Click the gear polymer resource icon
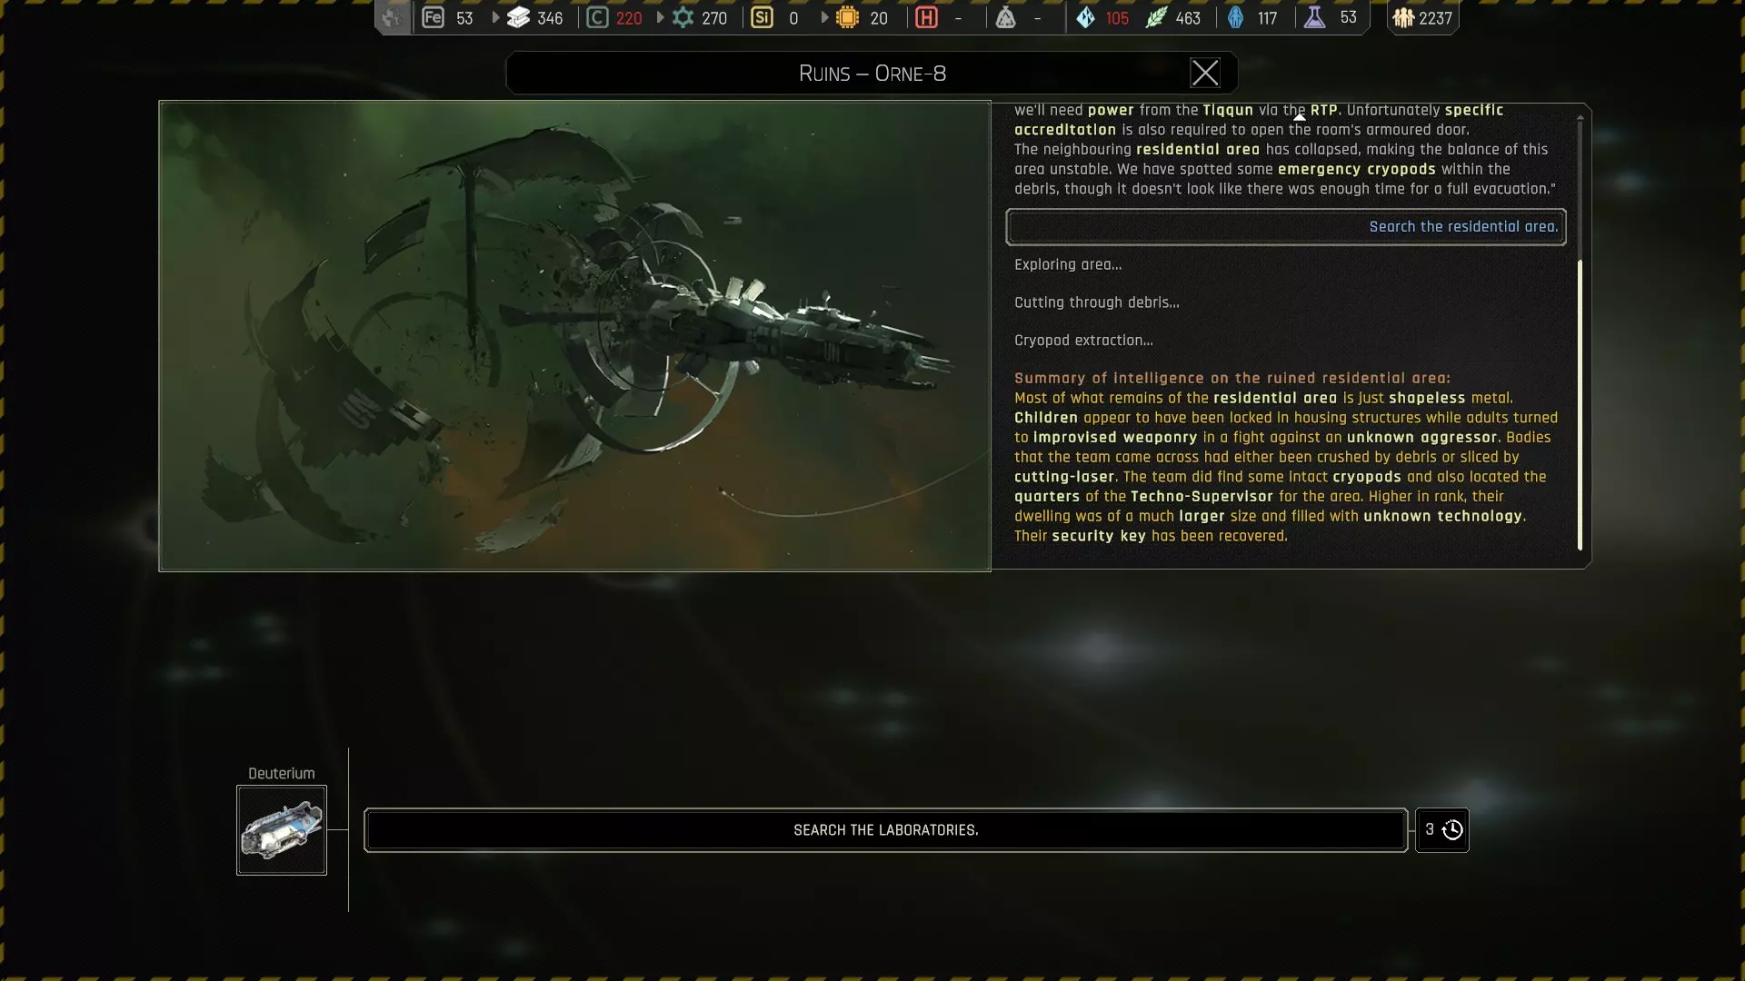The width and height of the screenshot is (1745, 981). coord(683,17)
